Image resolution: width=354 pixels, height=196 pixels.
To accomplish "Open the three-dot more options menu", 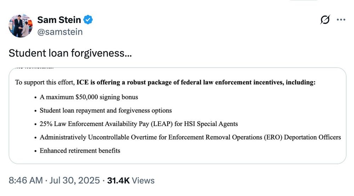I will [x=341, y=20].
